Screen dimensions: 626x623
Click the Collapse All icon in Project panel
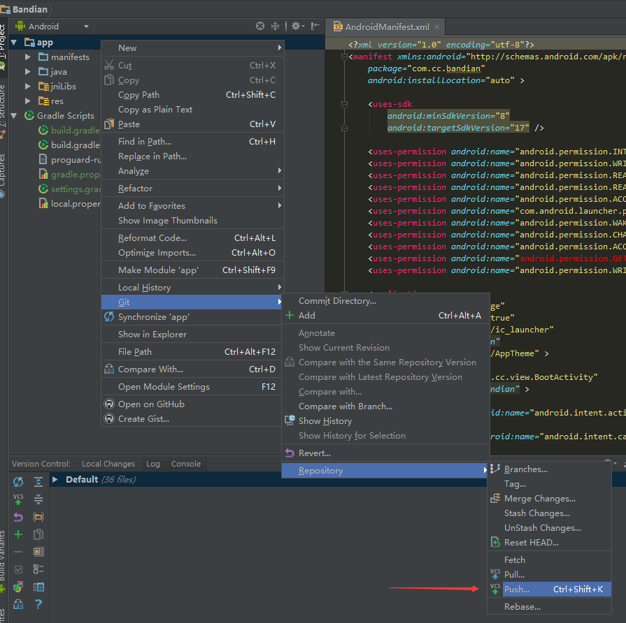[x=275, y=27]
